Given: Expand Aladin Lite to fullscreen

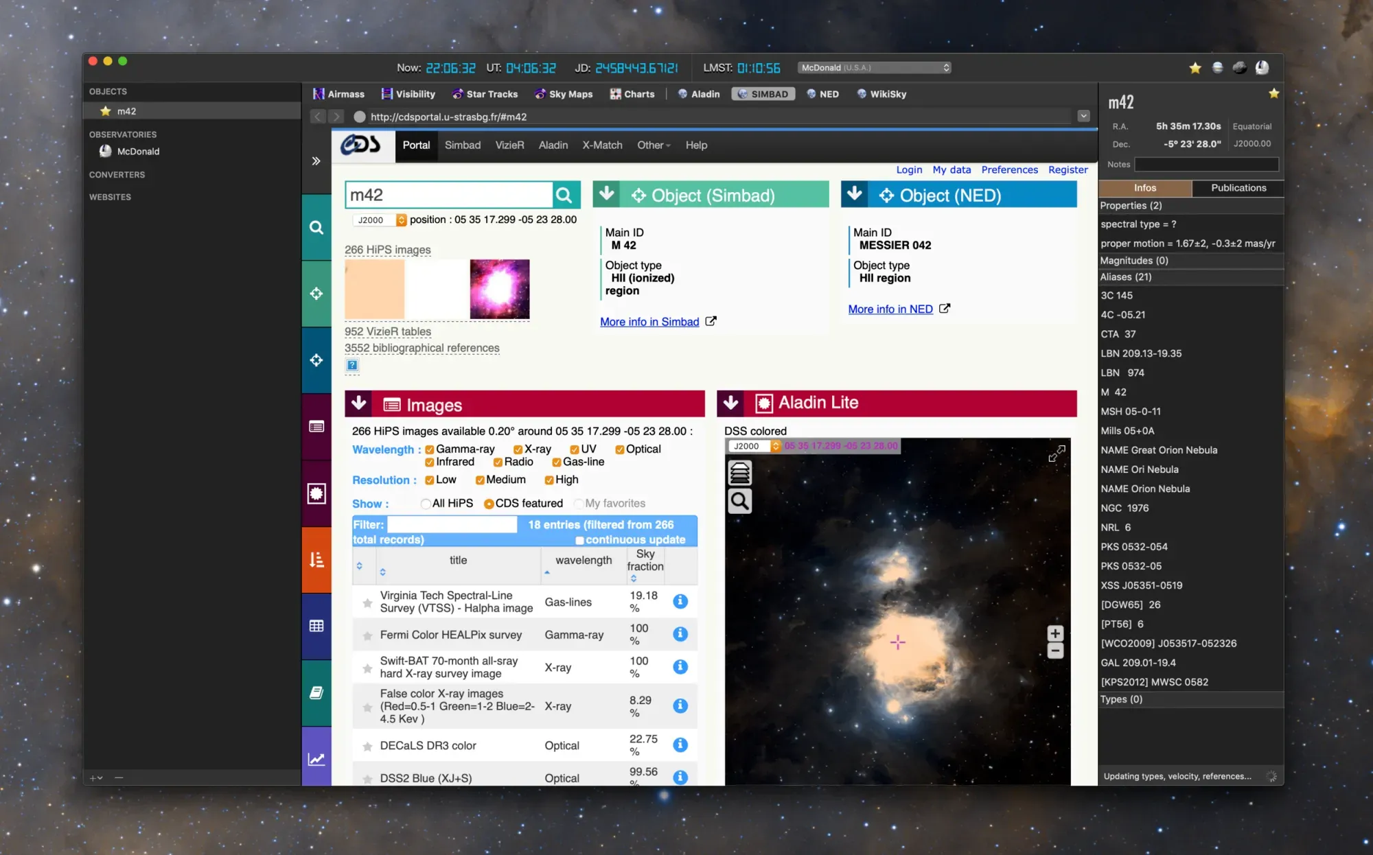Looking at the screenshot, I should point(1057,454).
